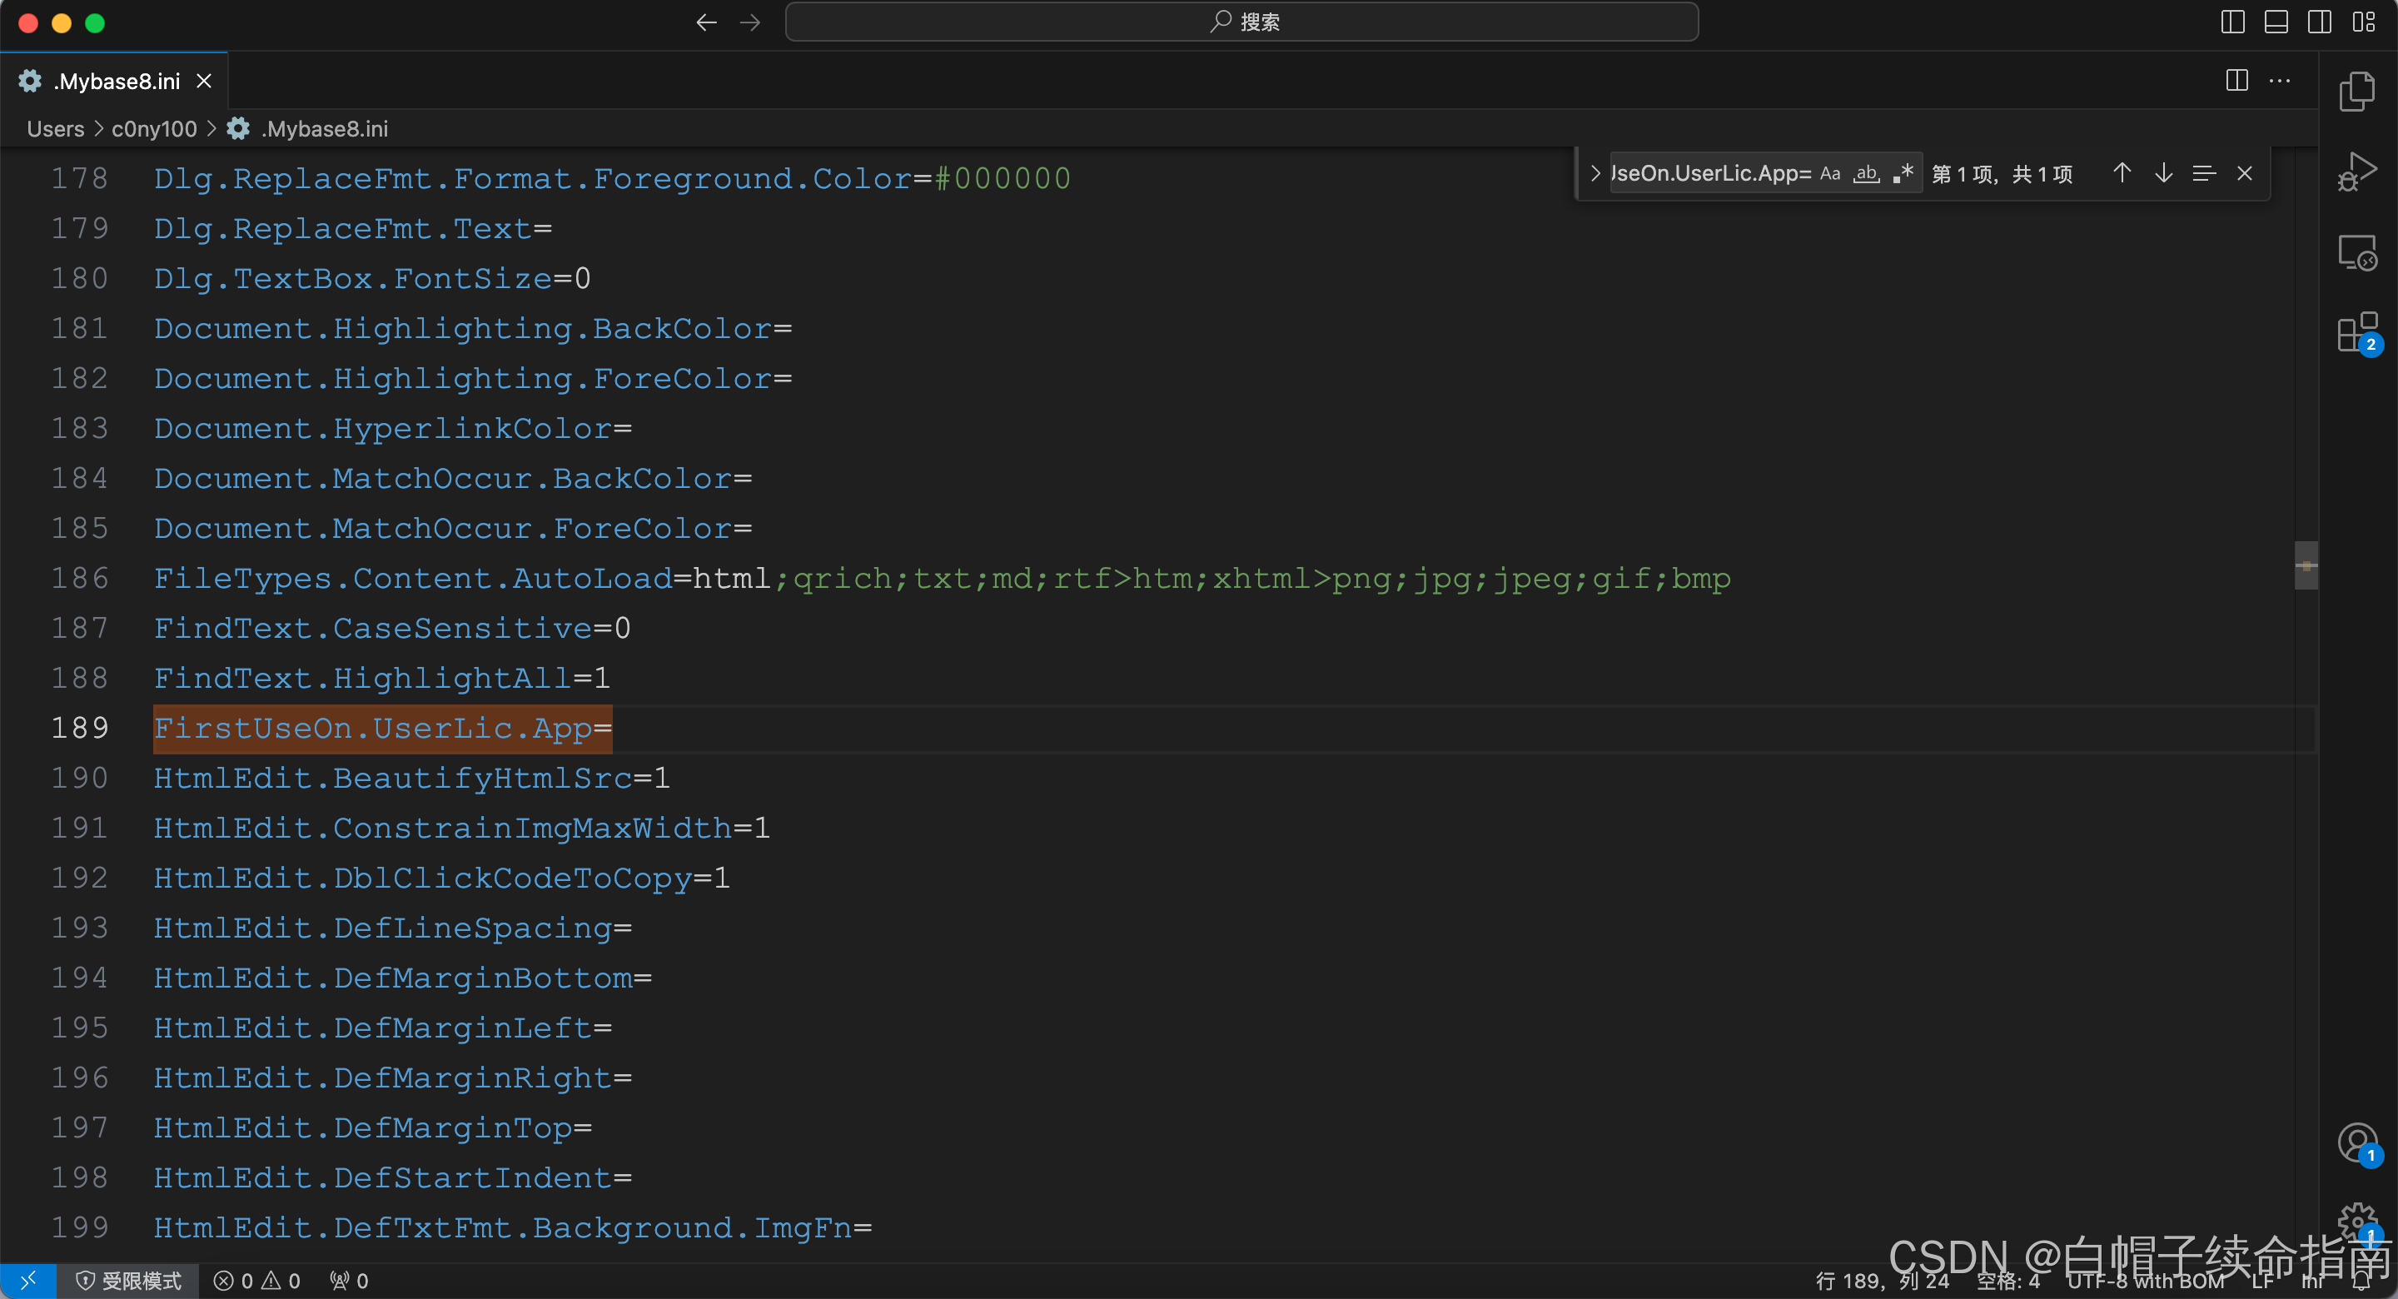Toggle Use Regular Expression in find
Image resolution: width=2398 pixels, height=1299 pixels.
(1903, 173)
